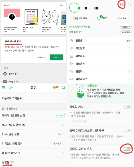Open the For U heart icon
The height and width of the screenshot is (167, 134).
pos(119,18)
